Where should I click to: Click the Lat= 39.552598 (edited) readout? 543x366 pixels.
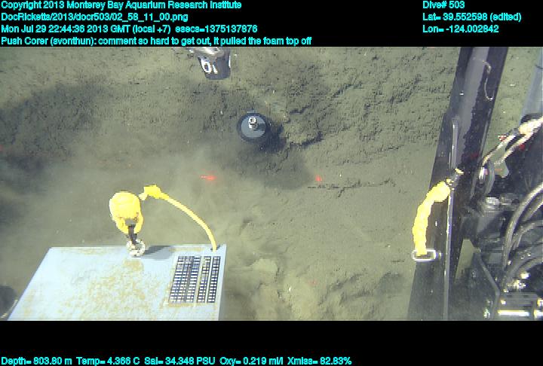point(471,17)
